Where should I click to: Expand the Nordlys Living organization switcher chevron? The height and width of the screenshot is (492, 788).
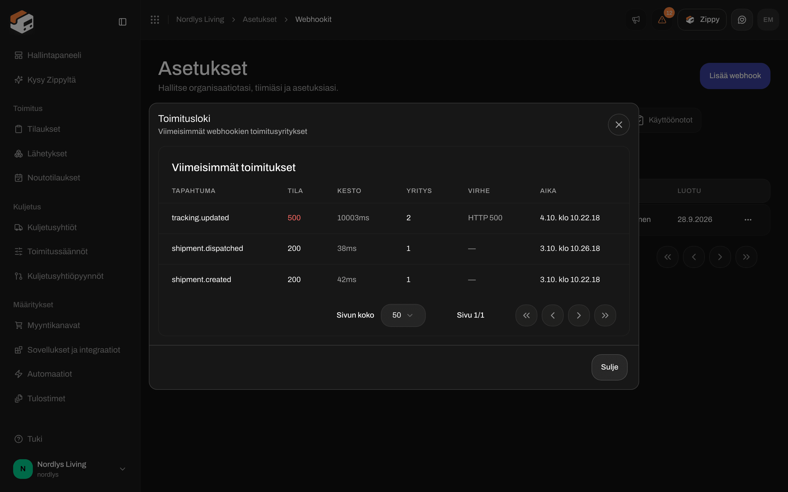(x=122, y=469)
